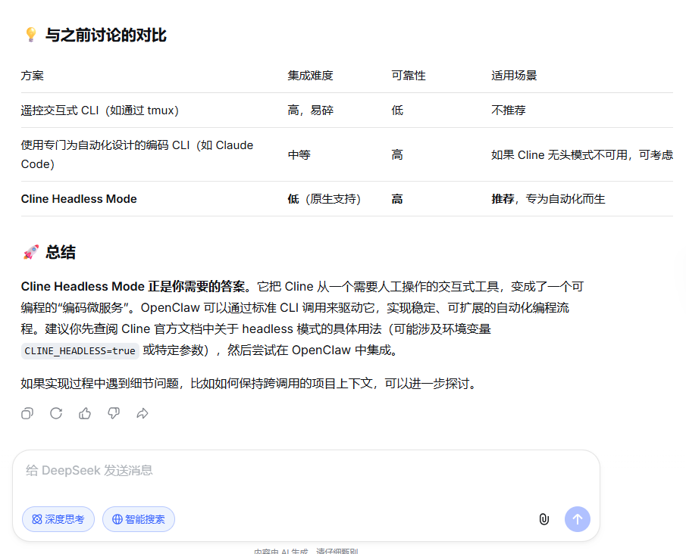Viewport: 686px width, 554px height.
Task: Click the infinity icon inside 深度思考
Action: click(x=38, y=519)
